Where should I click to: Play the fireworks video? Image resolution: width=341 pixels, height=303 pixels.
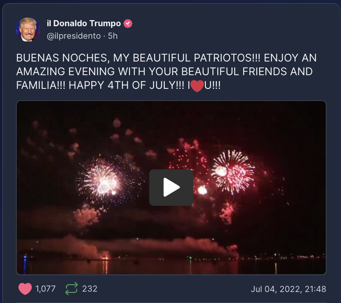pyautogui.click(x=171, y=188)
